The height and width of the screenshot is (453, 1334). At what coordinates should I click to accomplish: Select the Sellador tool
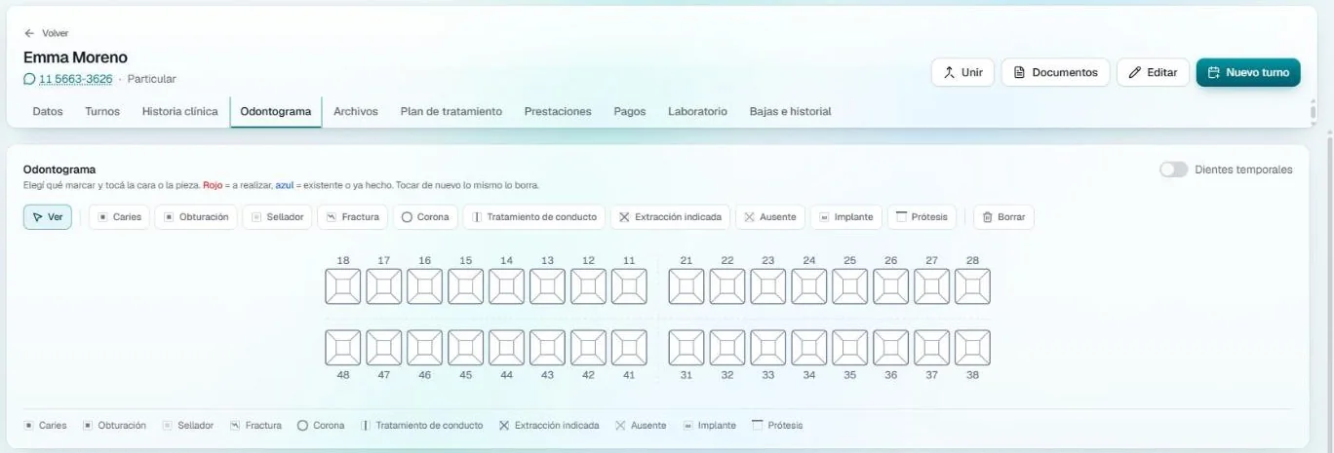pyautogui.click(x=277, y=217)
